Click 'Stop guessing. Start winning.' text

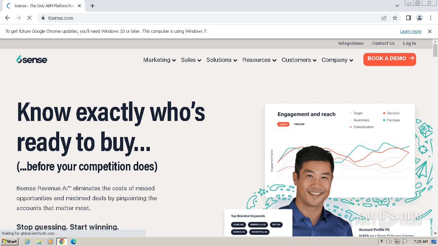(x=67, y=227)
